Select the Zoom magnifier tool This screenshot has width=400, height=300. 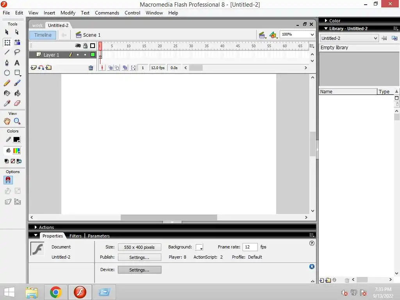[17, 121]
